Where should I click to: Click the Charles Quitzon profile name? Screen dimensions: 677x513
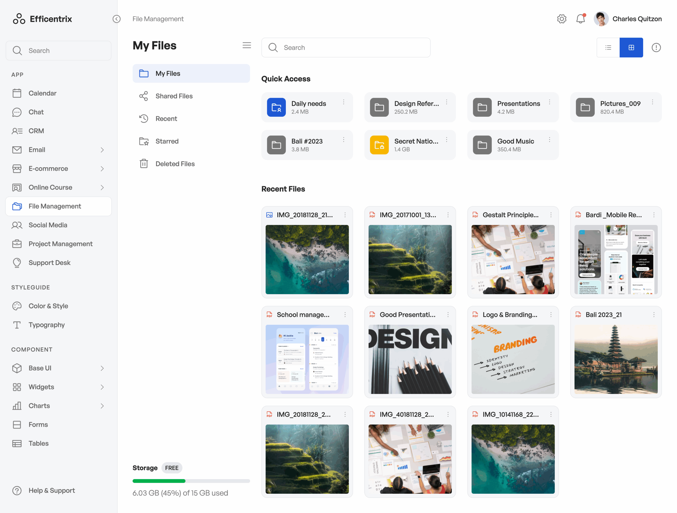[x=637, y=19]
